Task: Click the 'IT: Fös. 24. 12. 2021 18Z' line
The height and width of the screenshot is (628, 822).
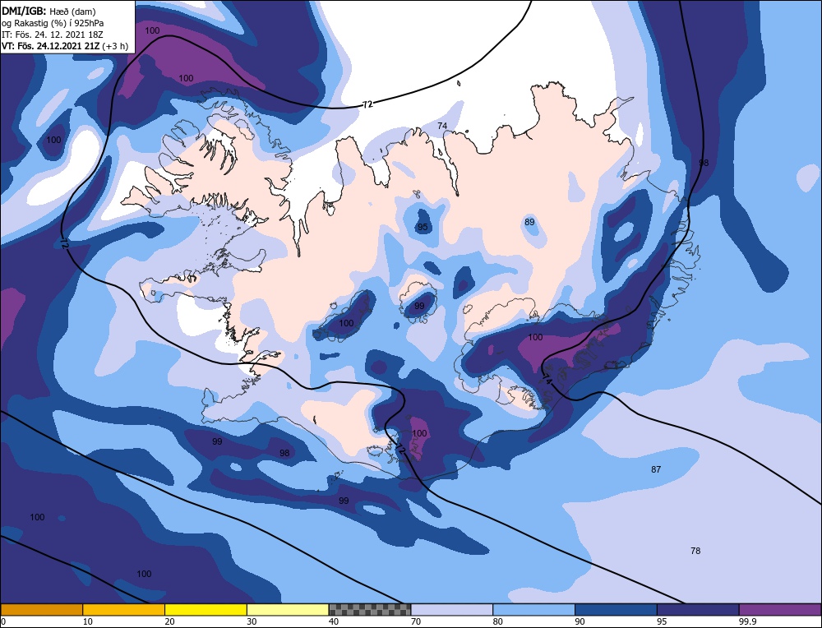Action: pos(52,34)
